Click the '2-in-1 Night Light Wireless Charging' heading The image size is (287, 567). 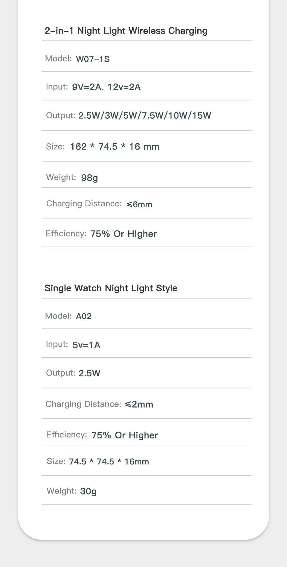point(126,31)
